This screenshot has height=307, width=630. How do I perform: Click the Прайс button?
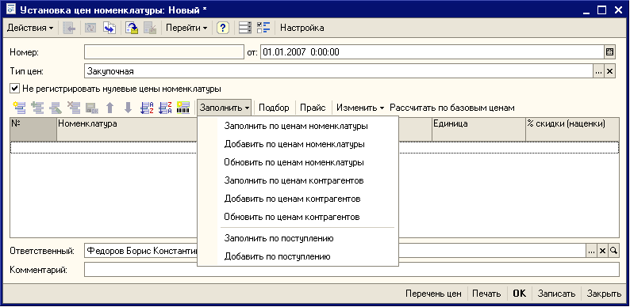(x=313, y=108)
